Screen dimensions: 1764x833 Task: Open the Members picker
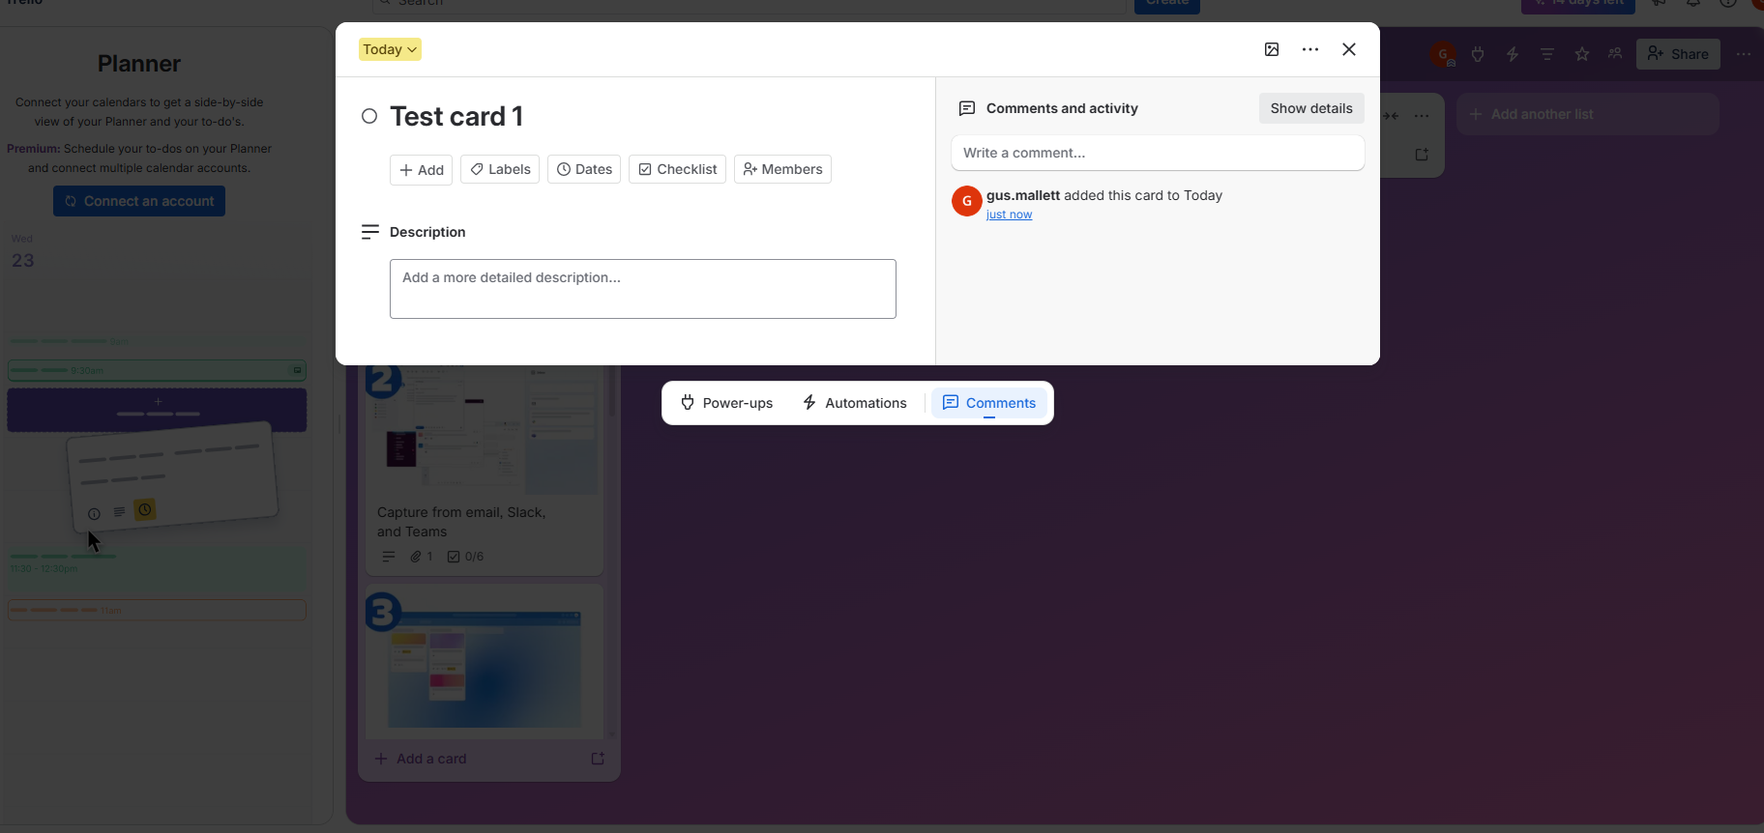click(x=782, y=169)
